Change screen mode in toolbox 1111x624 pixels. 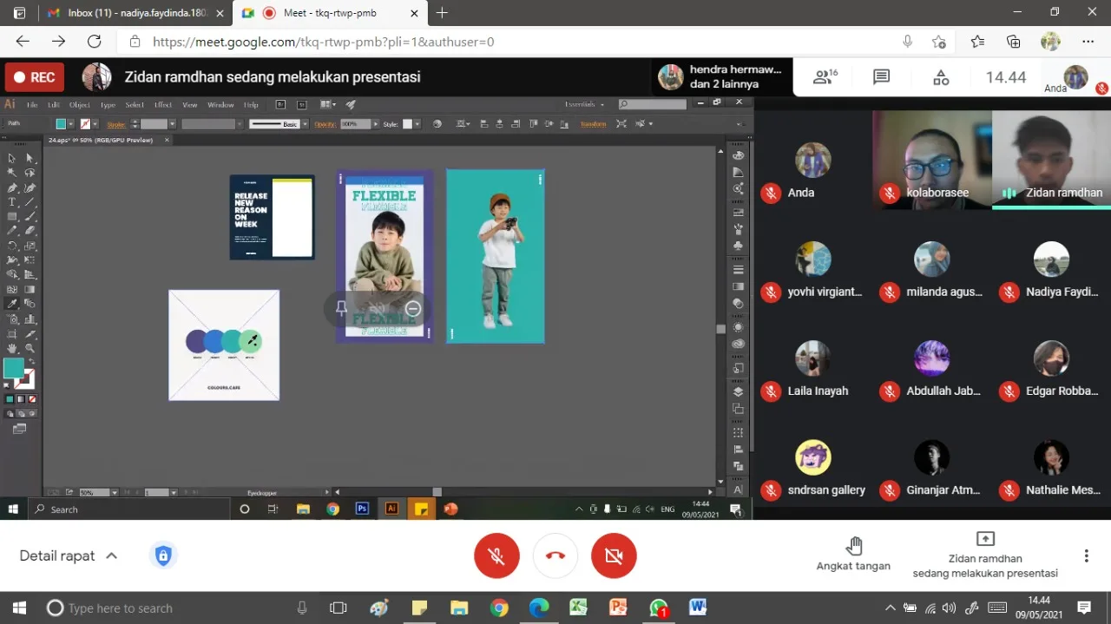[19, 429]
